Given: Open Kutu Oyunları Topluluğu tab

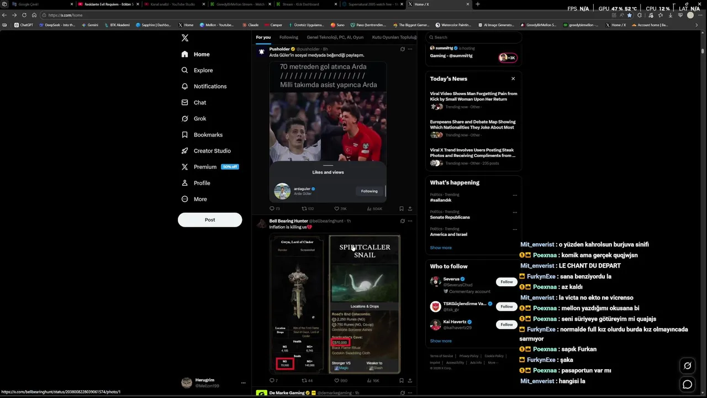Looking at the screenshot, I should pos(394,37).
